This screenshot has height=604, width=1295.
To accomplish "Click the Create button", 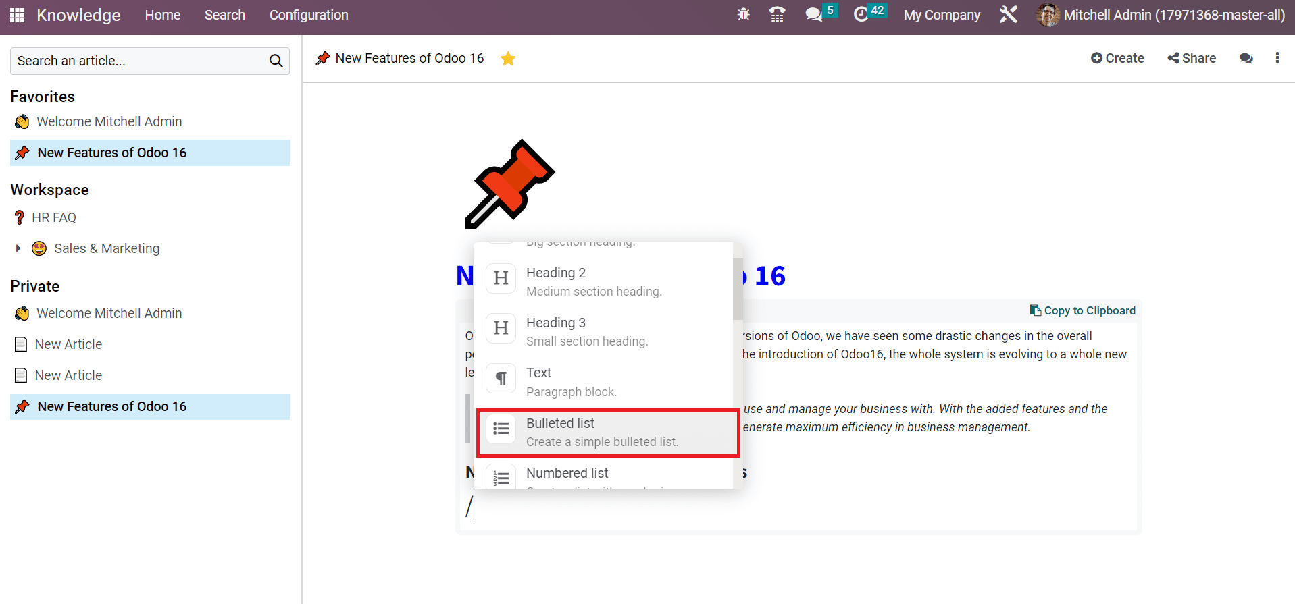I will [x=1117, y=59].
